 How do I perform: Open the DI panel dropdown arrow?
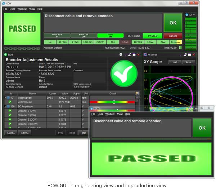(x=194, y=15)
